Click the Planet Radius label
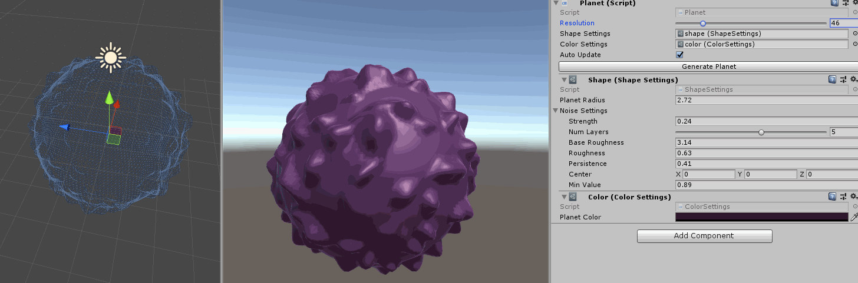Image resolution: width=858 pixels, height=283 pixels. click(582, 100)
